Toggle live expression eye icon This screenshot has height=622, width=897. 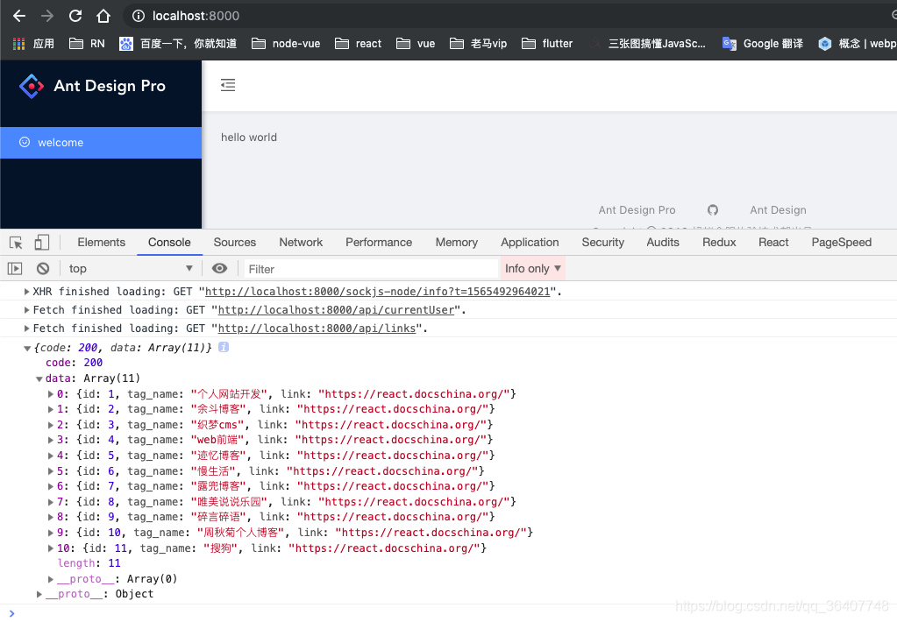pyautogui.click(x=219, y=269)
